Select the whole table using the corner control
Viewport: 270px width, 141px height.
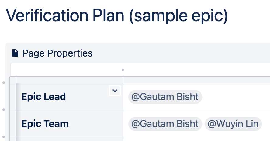(x=13, y=80)
